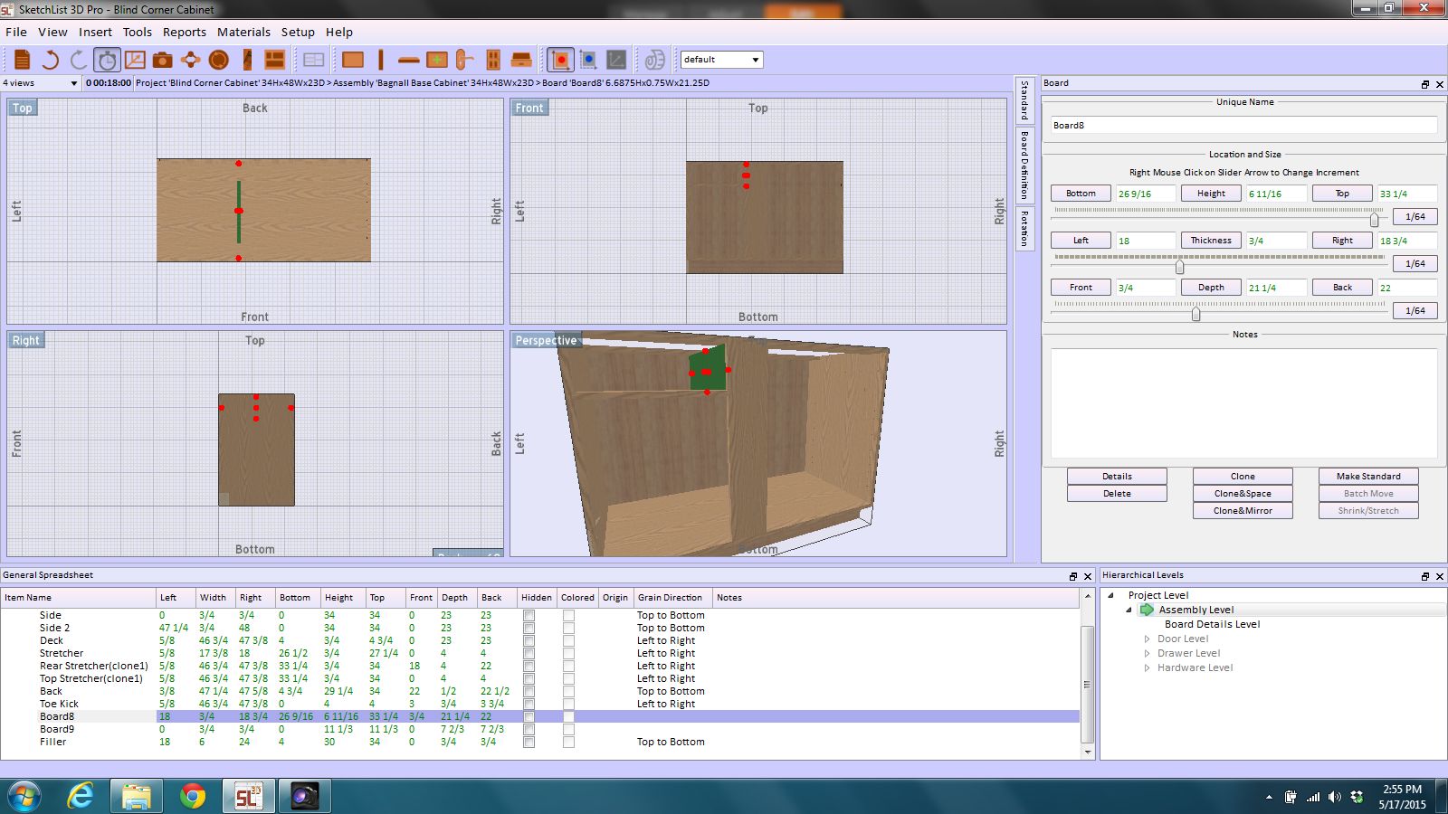1448x814 pixels.
Task: Toggle Hidden checkbox for Filler row
Action: (x=529, y=742)
